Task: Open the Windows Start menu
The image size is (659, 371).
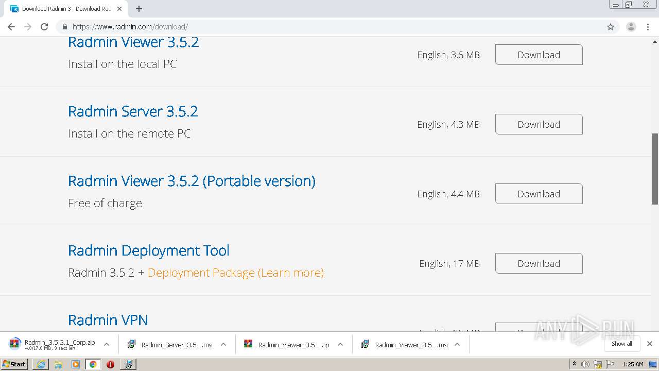Action: (14, 364)
